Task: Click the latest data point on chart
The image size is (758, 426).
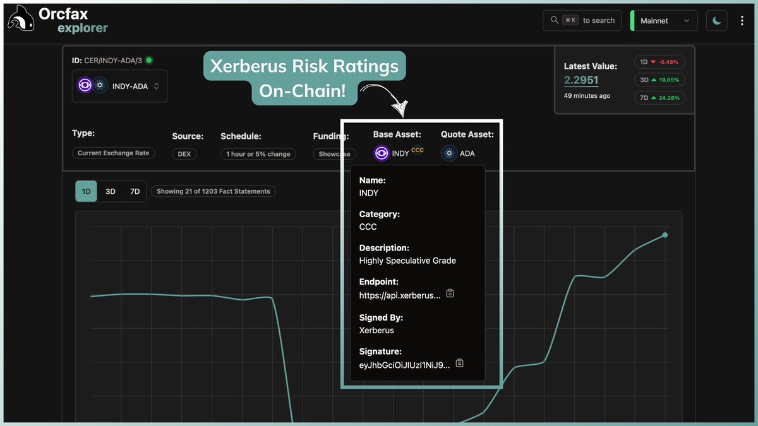Action: click(665, 235)
